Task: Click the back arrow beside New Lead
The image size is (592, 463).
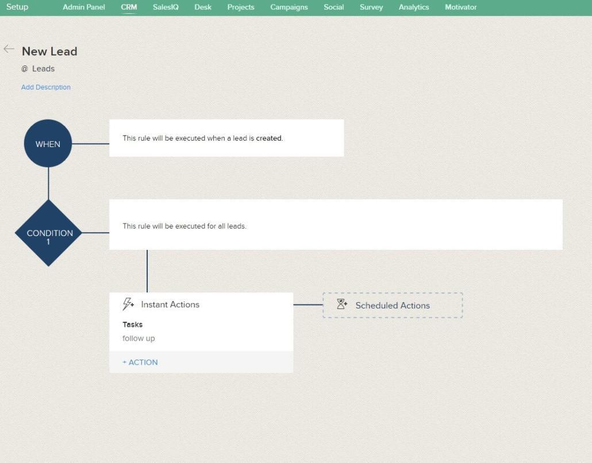Action: pyautogui.click(x=9, y=49)
